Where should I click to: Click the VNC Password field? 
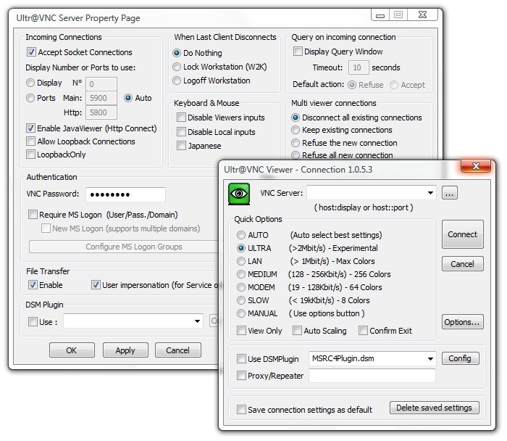click(125, 194)
